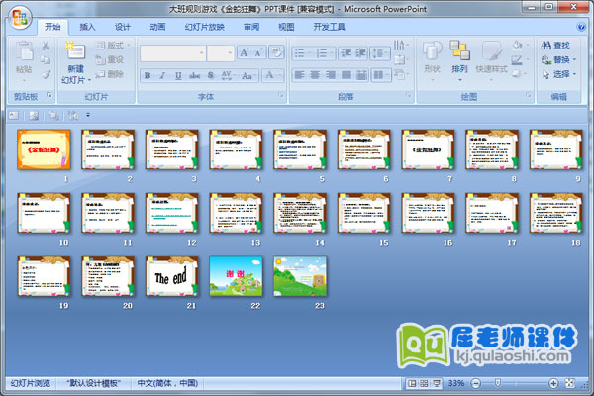Expand the Select (选择) dropdown
This screenshot has height=396, width=594.
pos(575,74)
